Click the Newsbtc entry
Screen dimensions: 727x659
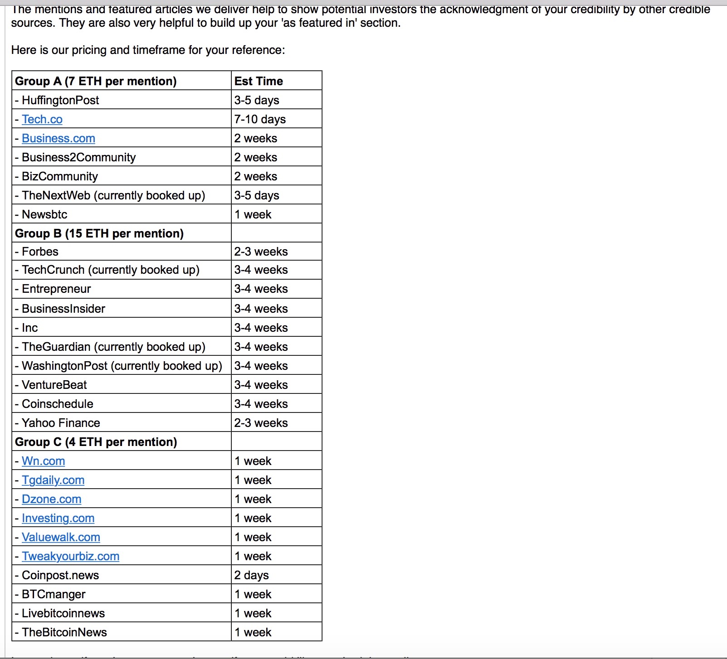pos(44,214)
